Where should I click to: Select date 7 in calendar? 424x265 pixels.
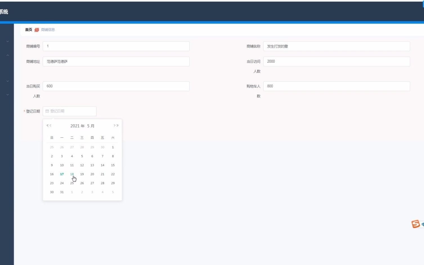(102, 156)
